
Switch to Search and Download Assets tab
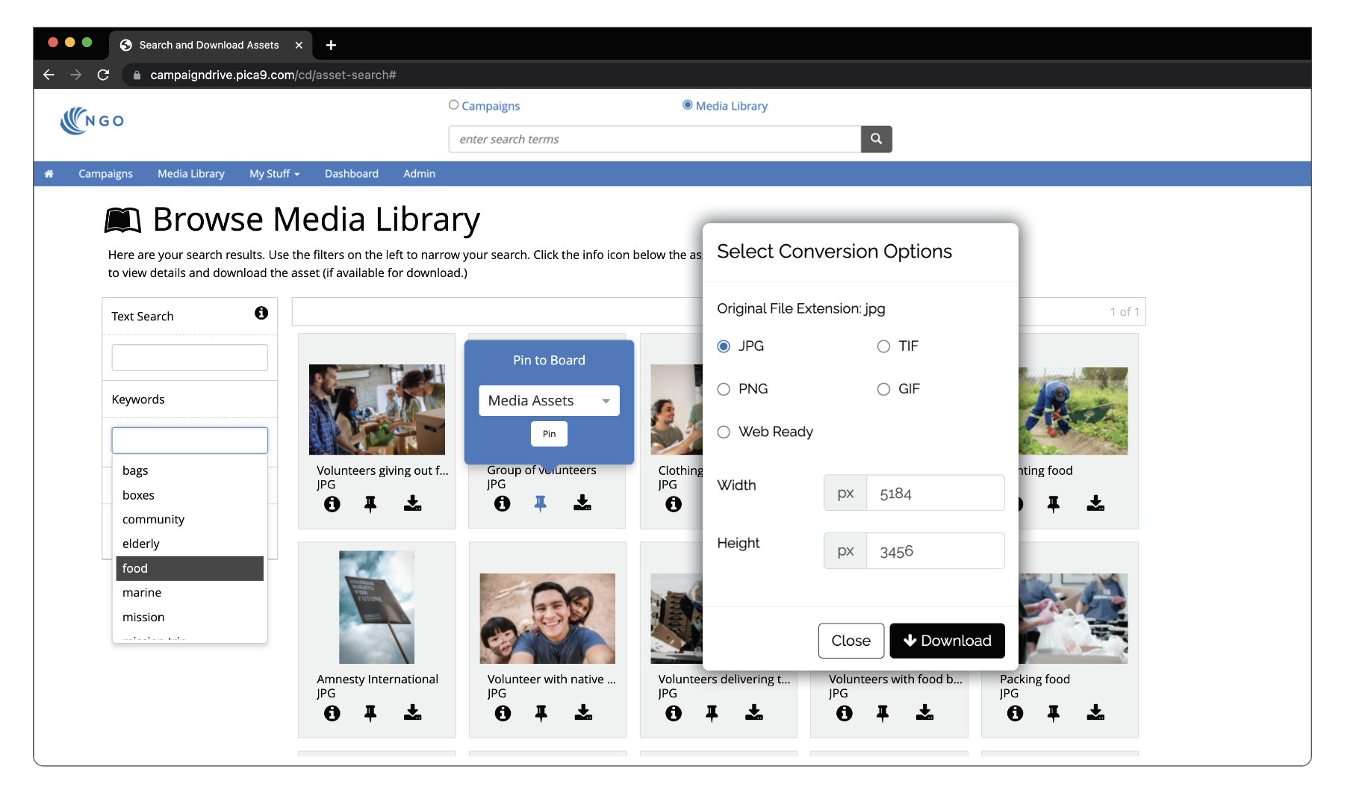tap(209, 45)
